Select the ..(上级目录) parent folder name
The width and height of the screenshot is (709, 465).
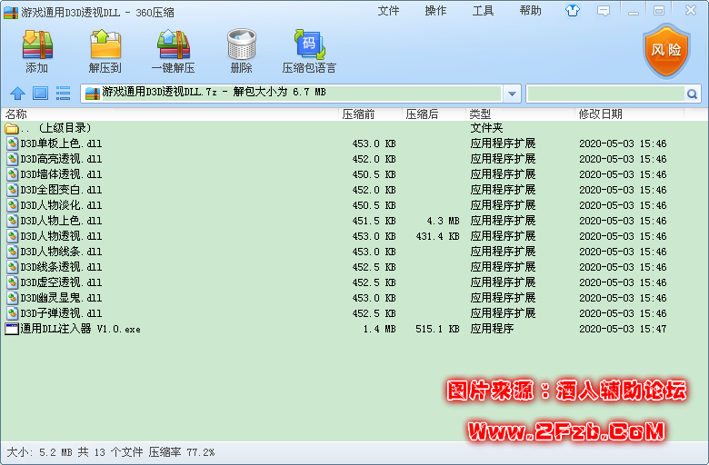pyautogui.click(x=55, y=128)
